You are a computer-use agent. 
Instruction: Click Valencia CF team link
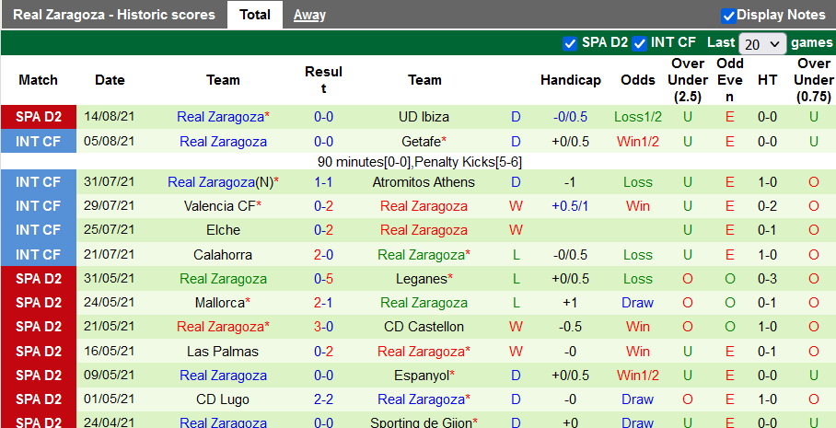tap(220, 206)
